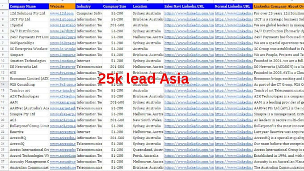Viewport: 304px width, 171px height.
Task: Click New South Wales location cell
Action: click(148, 120)
